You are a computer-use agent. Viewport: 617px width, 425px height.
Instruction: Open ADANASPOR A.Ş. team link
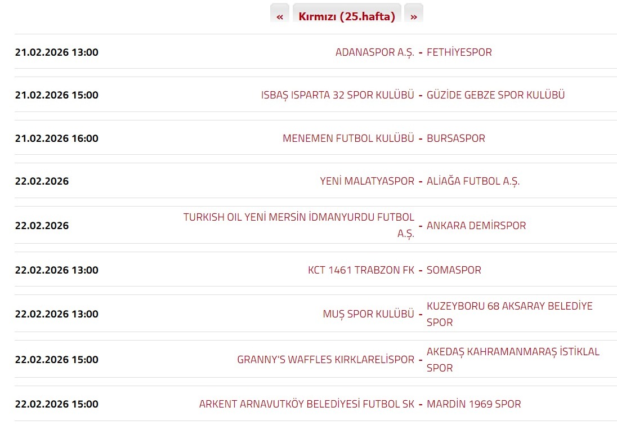point(374,52)
